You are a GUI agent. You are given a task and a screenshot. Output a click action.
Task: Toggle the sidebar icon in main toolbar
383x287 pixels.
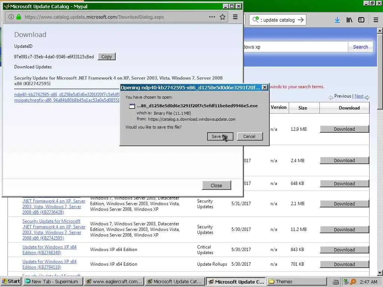click(x=361, y=20)
